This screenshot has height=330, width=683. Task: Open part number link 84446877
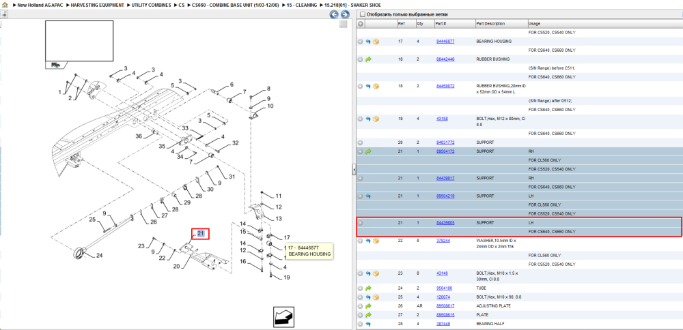coord(445,42)
